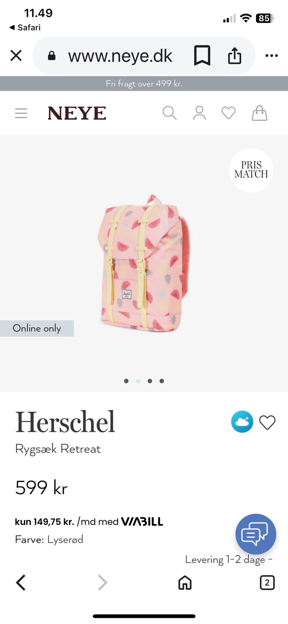Tap the pink Herschel backpack image
Viewport: 288px width, 624px height.
(144, 263)
